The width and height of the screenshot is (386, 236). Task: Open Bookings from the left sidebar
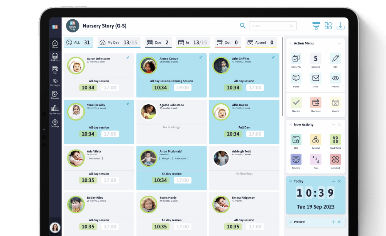(55, 57)
